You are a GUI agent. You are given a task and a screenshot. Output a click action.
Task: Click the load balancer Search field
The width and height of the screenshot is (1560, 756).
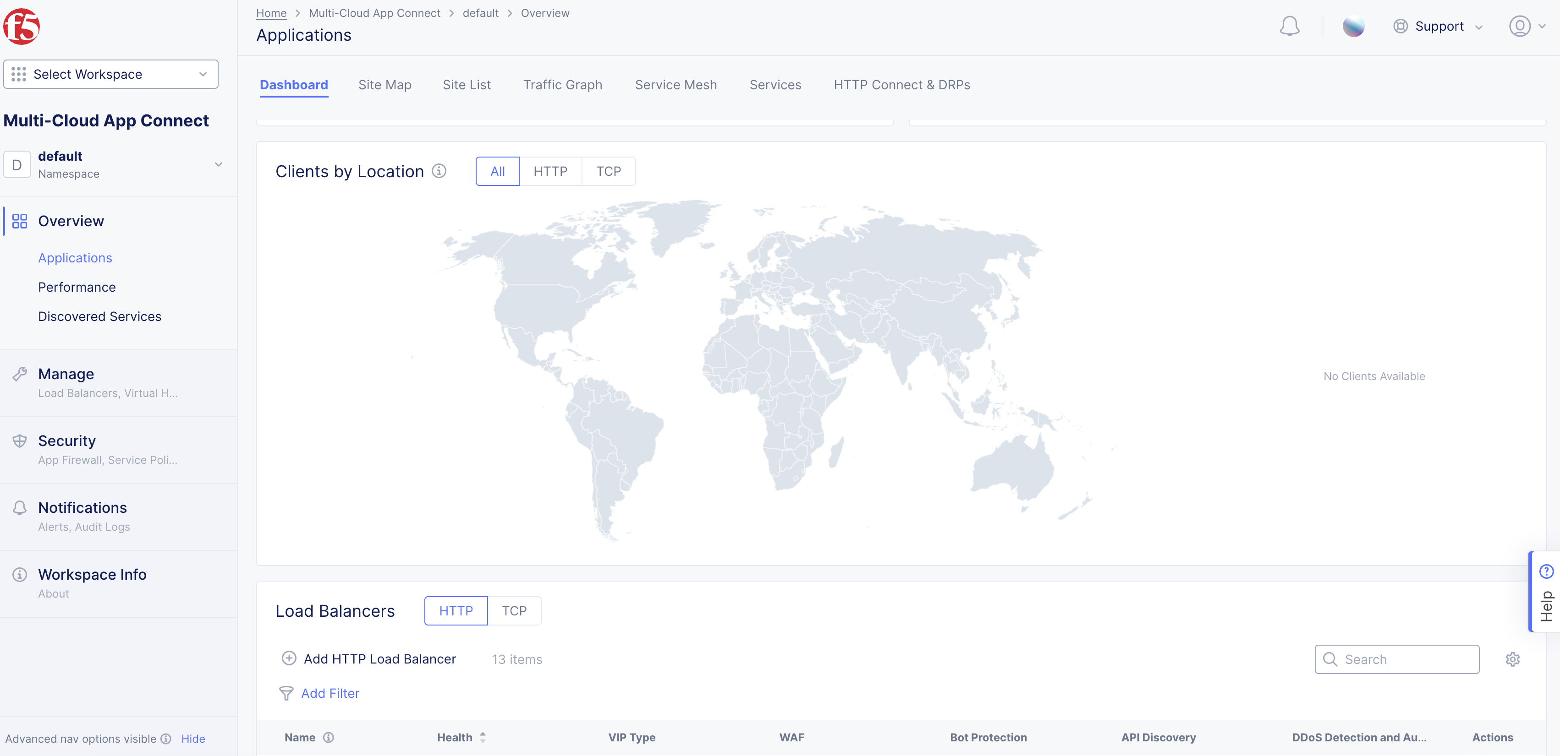[1396, 659]
